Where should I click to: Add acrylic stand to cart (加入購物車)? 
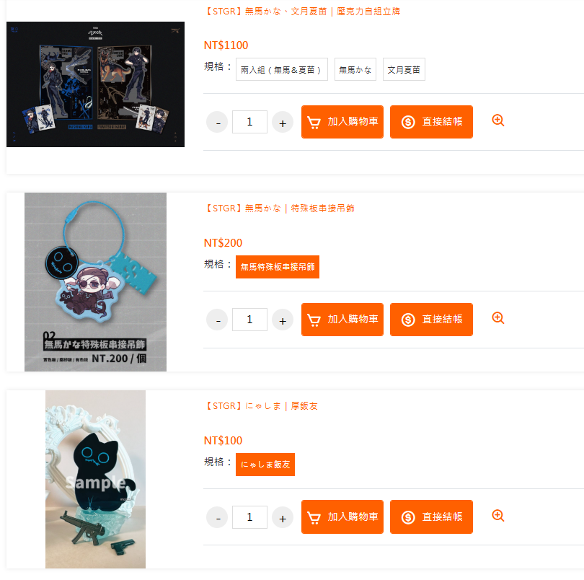pos(342,122)
